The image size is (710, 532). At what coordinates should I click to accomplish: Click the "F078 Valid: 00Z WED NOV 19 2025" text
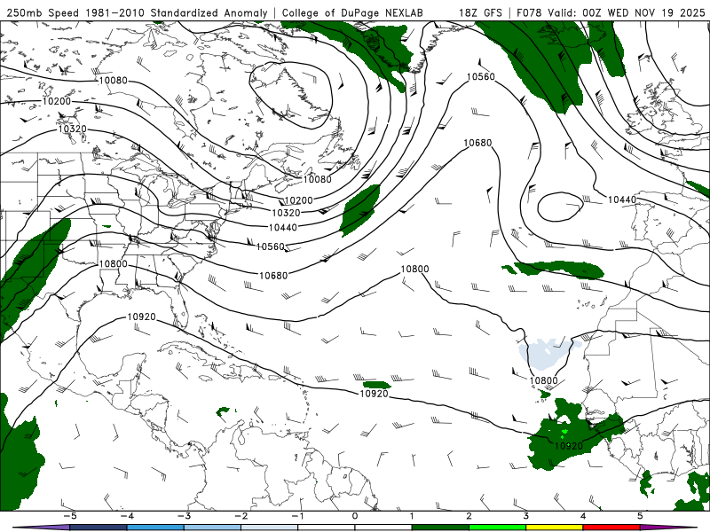point(611,12)
